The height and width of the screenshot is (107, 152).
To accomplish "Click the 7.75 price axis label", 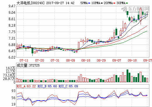I will point(12,32).
